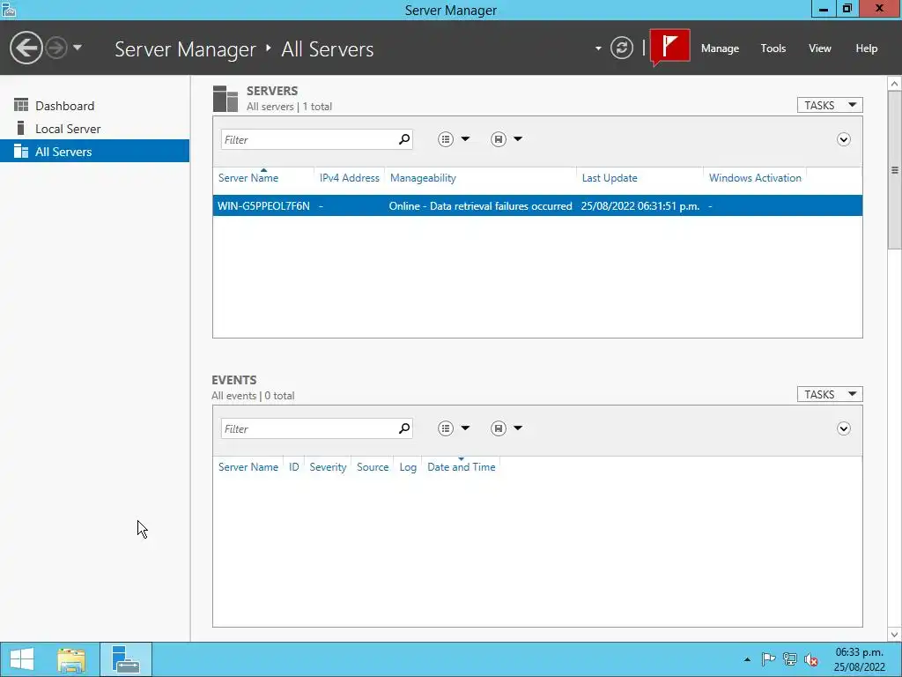Show hidden tray icons arrow

(x=747, y=659)
